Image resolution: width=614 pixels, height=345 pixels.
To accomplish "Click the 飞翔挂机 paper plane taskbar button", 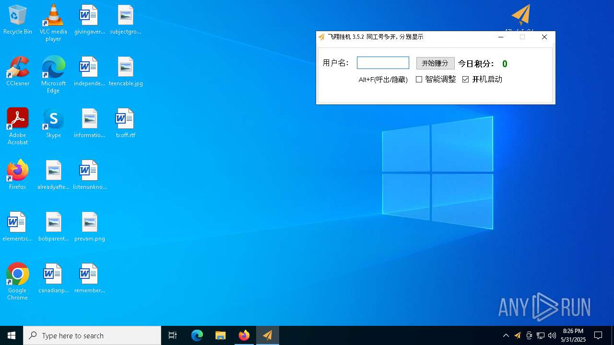I will coord(268,335).
